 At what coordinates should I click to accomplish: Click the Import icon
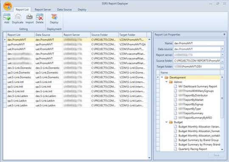point(29,17)
